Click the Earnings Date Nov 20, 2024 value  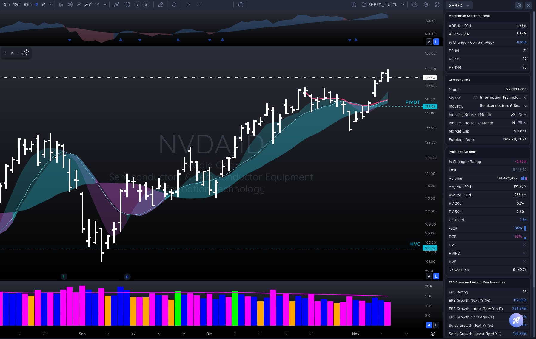point(515,139)
